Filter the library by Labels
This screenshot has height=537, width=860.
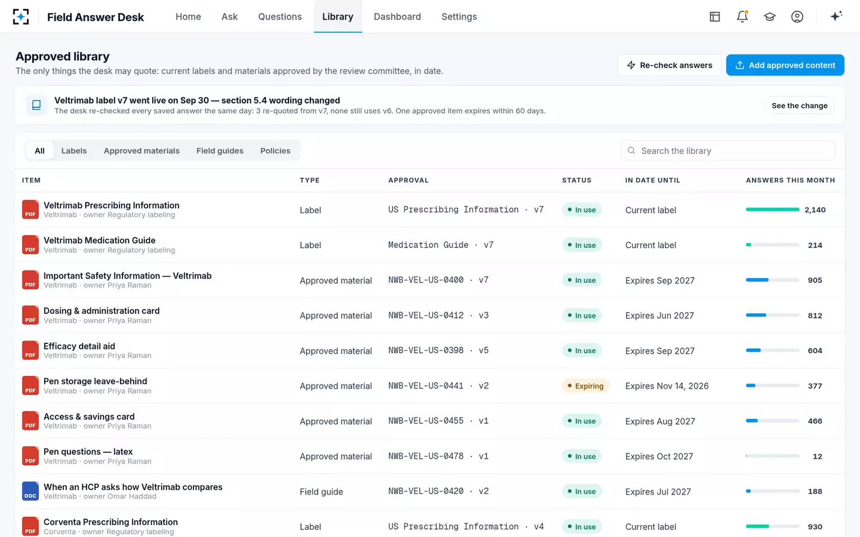(74, 151)
